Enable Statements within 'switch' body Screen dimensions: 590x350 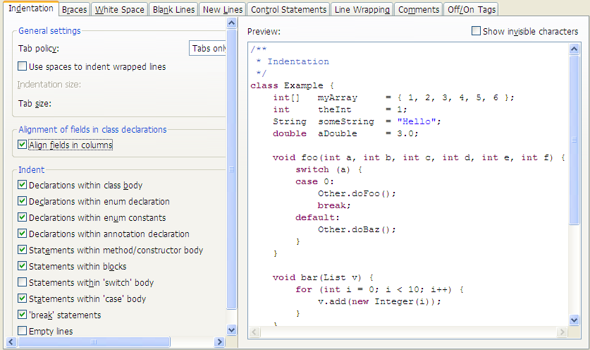tap(22, 282)
